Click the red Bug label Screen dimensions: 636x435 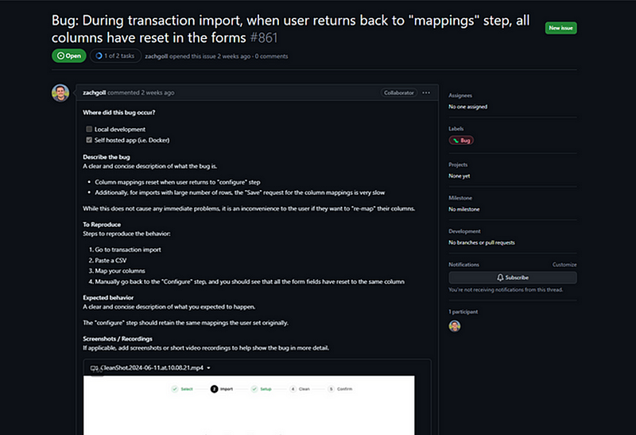pyautogui.click(x=461, y=140)
